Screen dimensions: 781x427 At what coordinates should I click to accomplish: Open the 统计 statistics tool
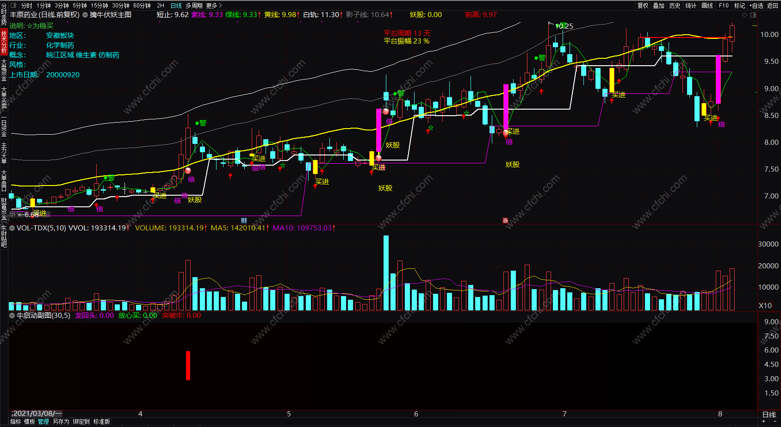pos(691,6)
